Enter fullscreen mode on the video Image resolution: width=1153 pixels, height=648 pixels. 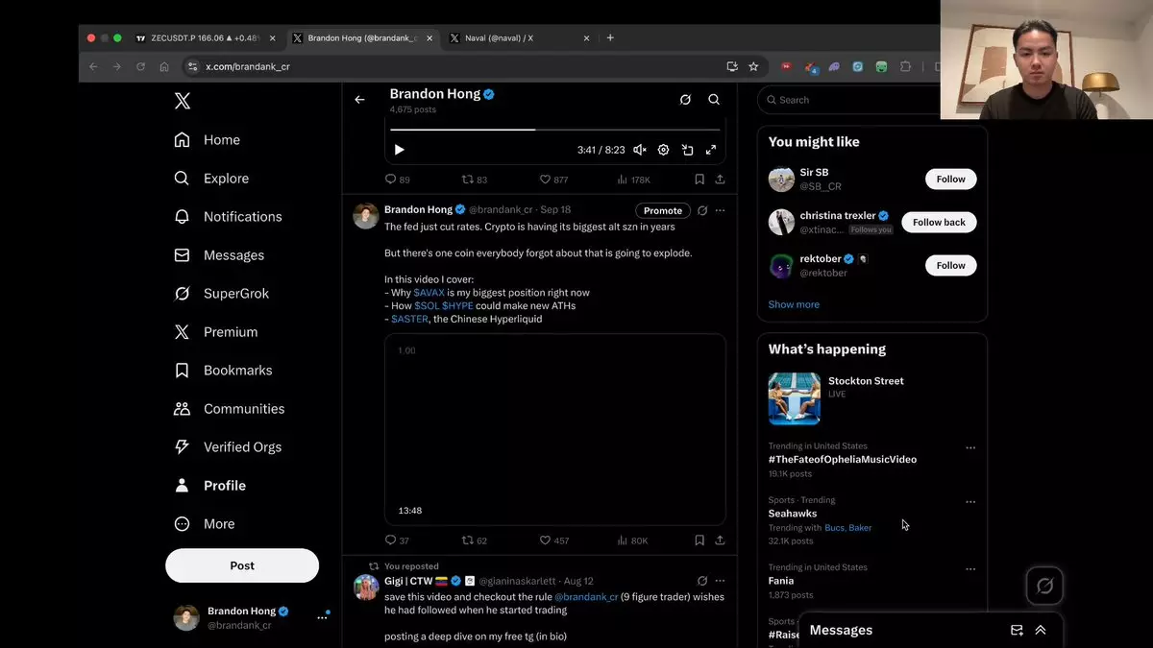711,150
